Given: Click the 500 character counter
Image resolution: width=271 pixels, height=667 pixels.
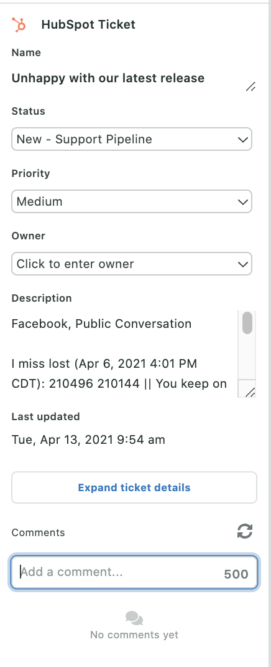Looking at the screenshot, I should pyautogui.click(x=236, y=574).
